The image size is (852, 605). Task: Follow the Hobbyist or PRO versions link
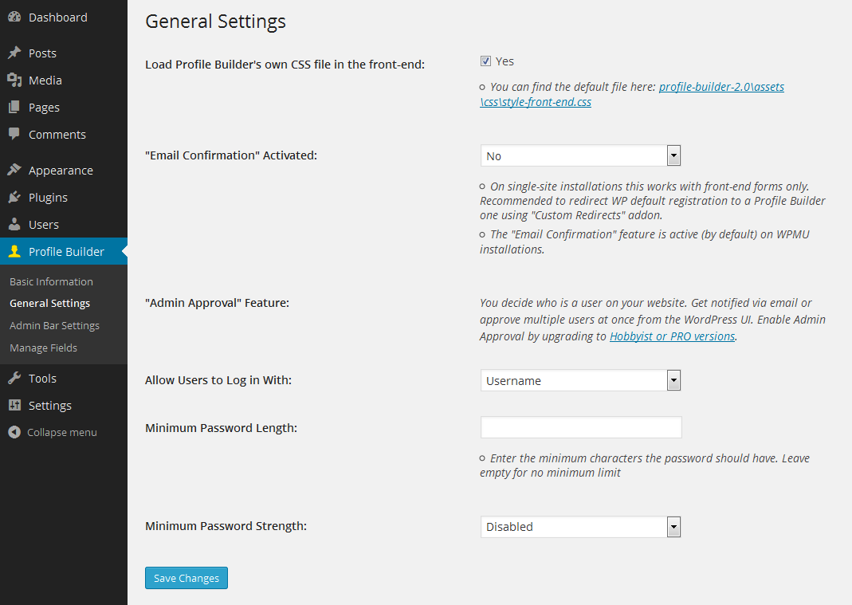[672, 336]
